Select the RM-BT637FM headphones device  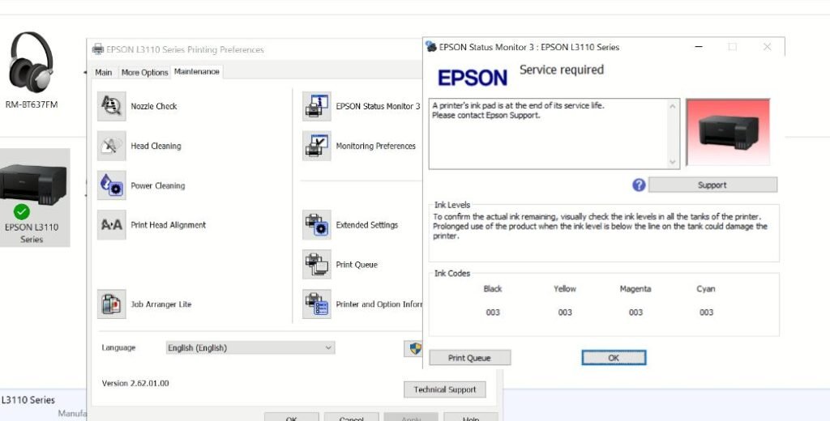tap(32, 70)
